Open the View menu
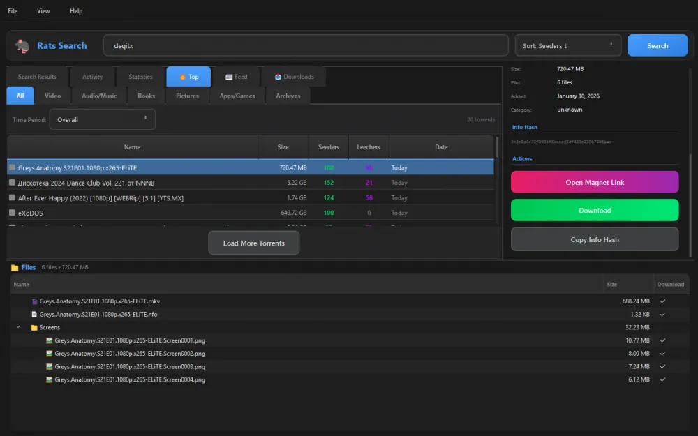 coord(43,11)
